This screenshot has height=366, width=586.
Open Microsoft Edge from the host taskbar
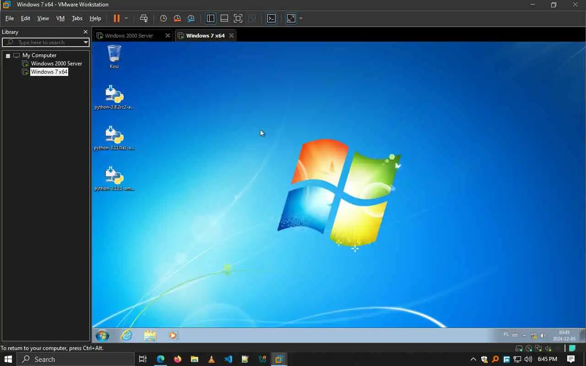tap(160, 359)
